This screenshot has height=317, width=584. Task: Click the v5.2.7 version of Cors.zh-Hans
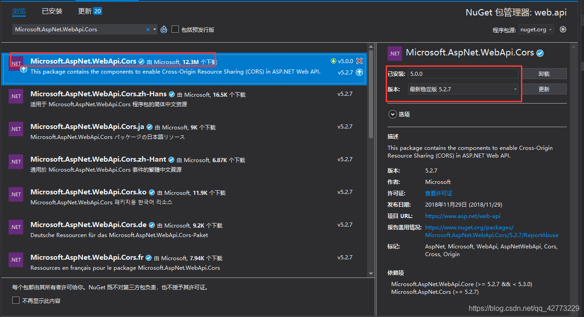click(x=345, y=94)
